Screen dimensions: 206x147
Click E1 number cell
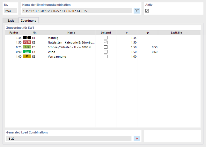point(34,38)
